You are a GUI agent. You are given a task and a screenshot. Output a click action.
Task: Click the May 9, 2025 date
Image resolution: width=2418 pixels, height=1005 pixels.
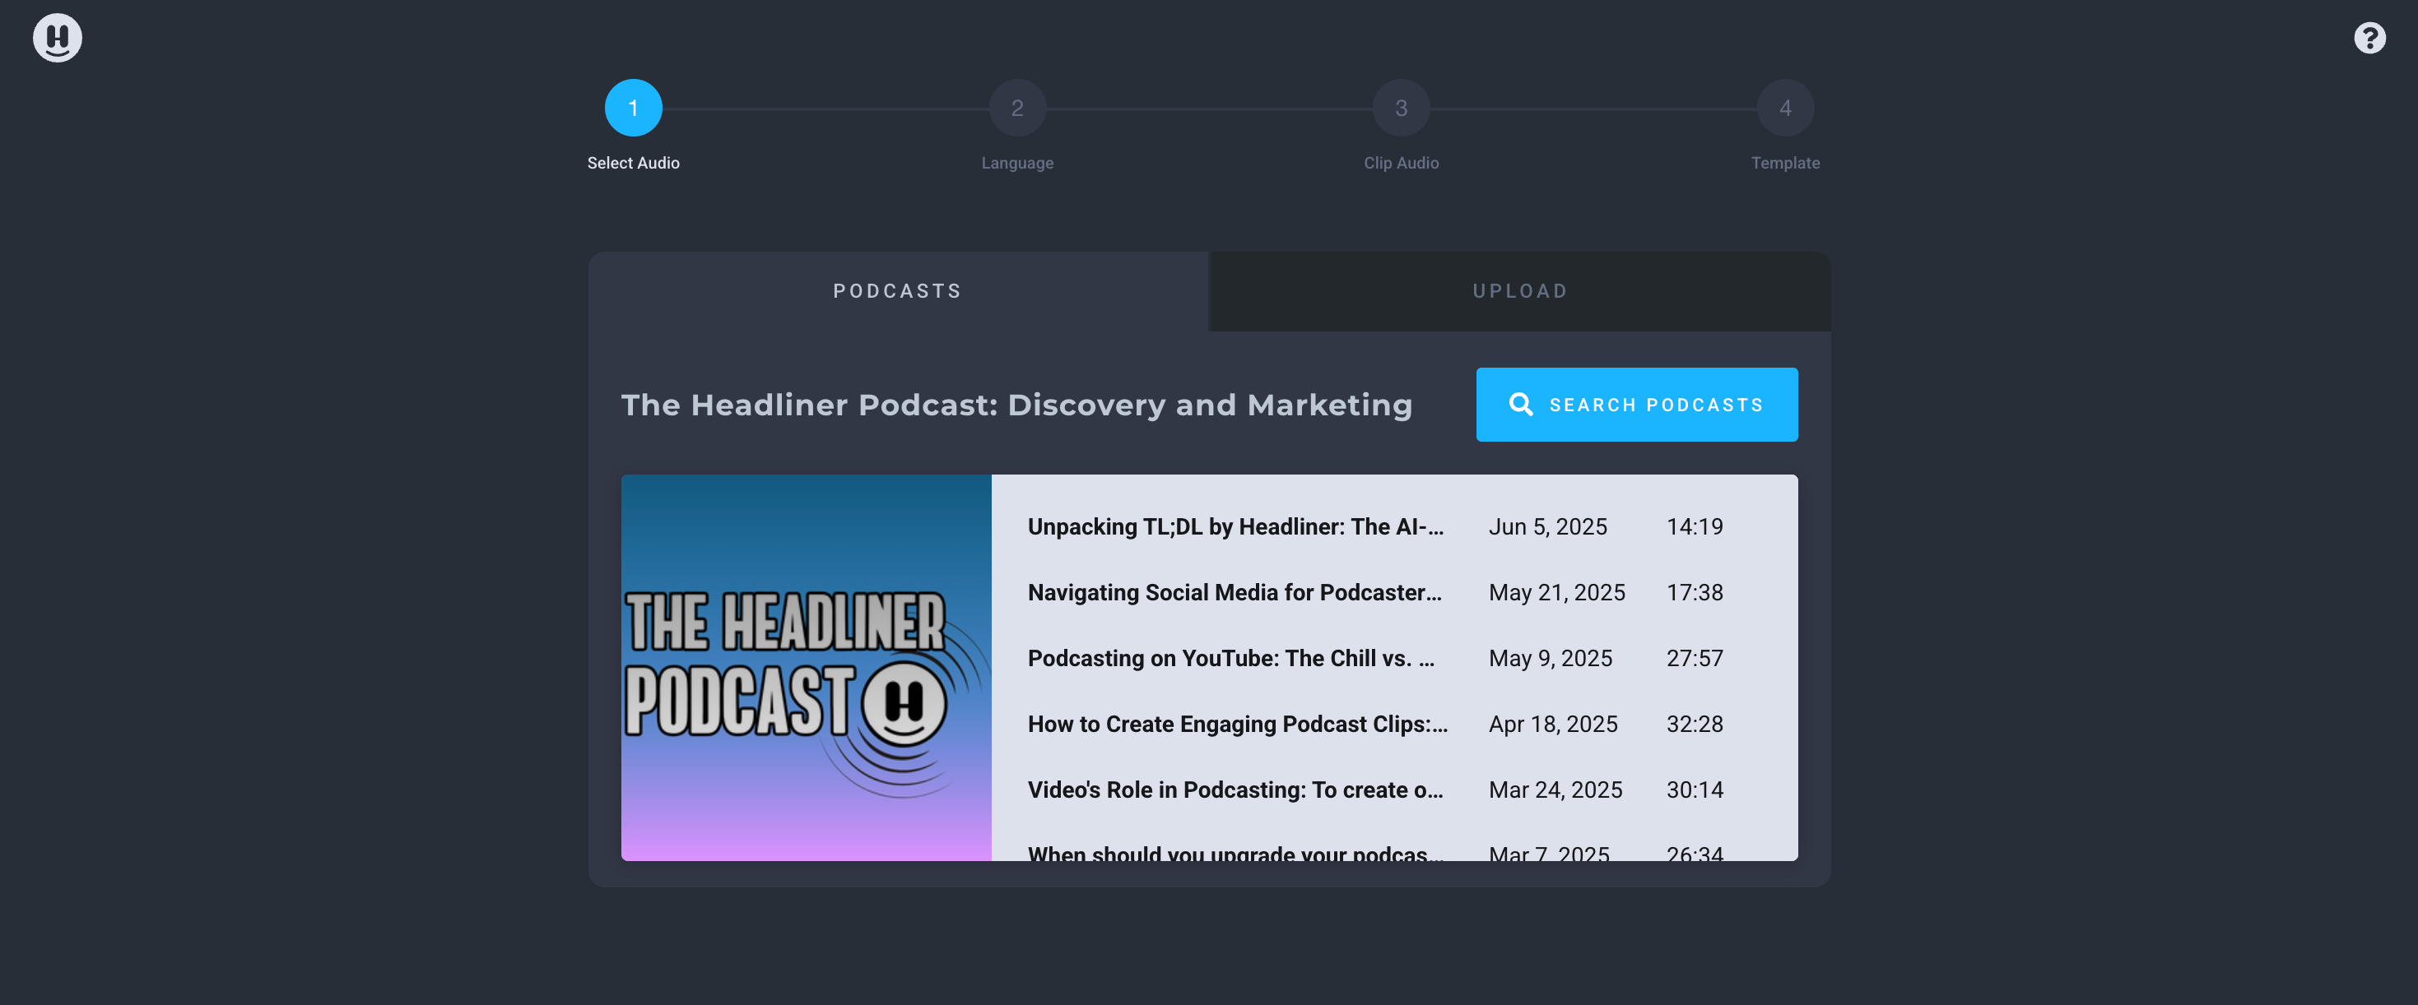coord(1550,658)
